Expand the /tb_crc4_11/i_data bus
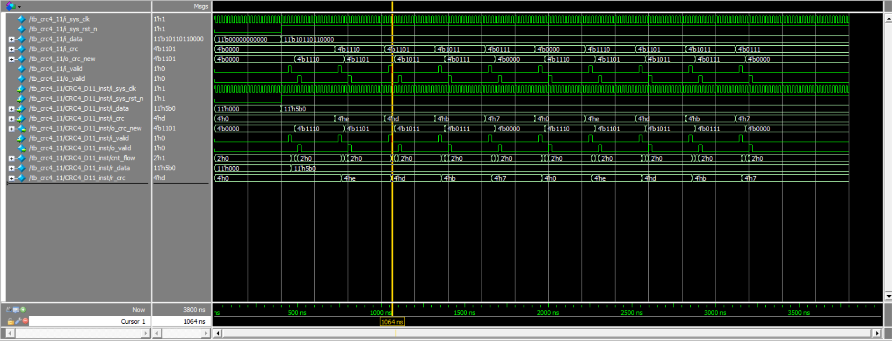The height and width of the screenshot is (341, 892). pyautogui.click(x=11, y=39)
